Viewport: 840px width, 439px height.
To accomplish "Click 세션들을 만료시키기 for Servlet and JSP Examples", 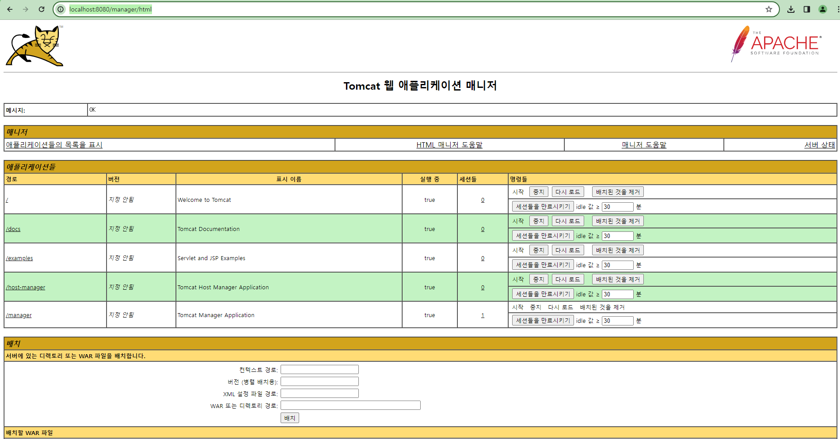I will 543,265.
